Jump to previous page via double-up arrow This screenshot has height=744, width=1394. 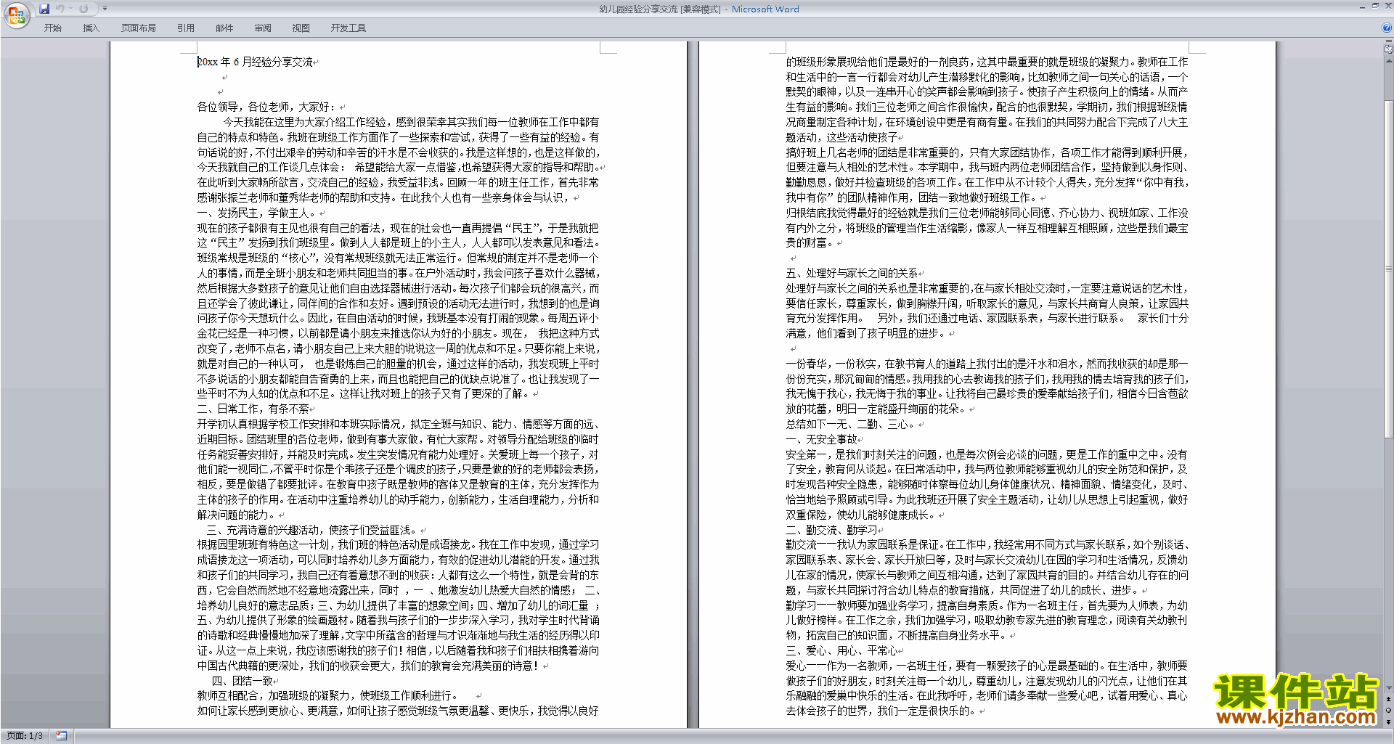click(x=1388, y=699)
